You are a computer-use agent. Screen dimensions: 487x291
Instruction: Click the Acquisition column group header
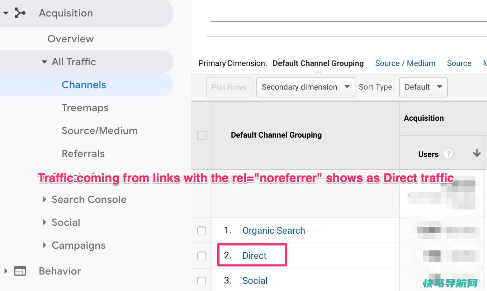424,118
